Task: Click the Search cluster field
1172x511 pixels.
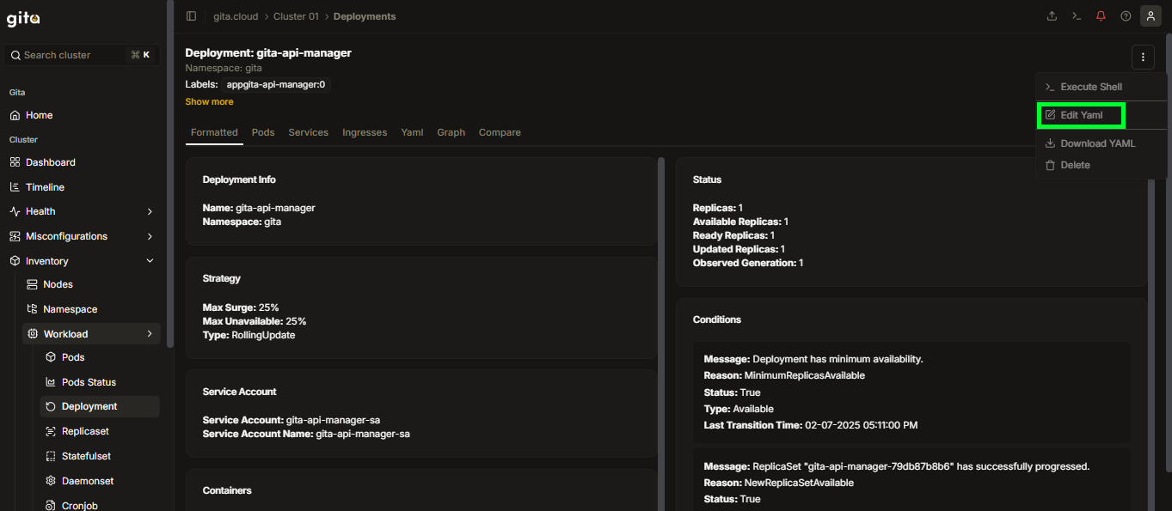Action: click(x=83, y=55)
